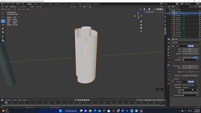Toggle camera view icon in viewport
201x113 pixels.
click(x=141, y=28)
